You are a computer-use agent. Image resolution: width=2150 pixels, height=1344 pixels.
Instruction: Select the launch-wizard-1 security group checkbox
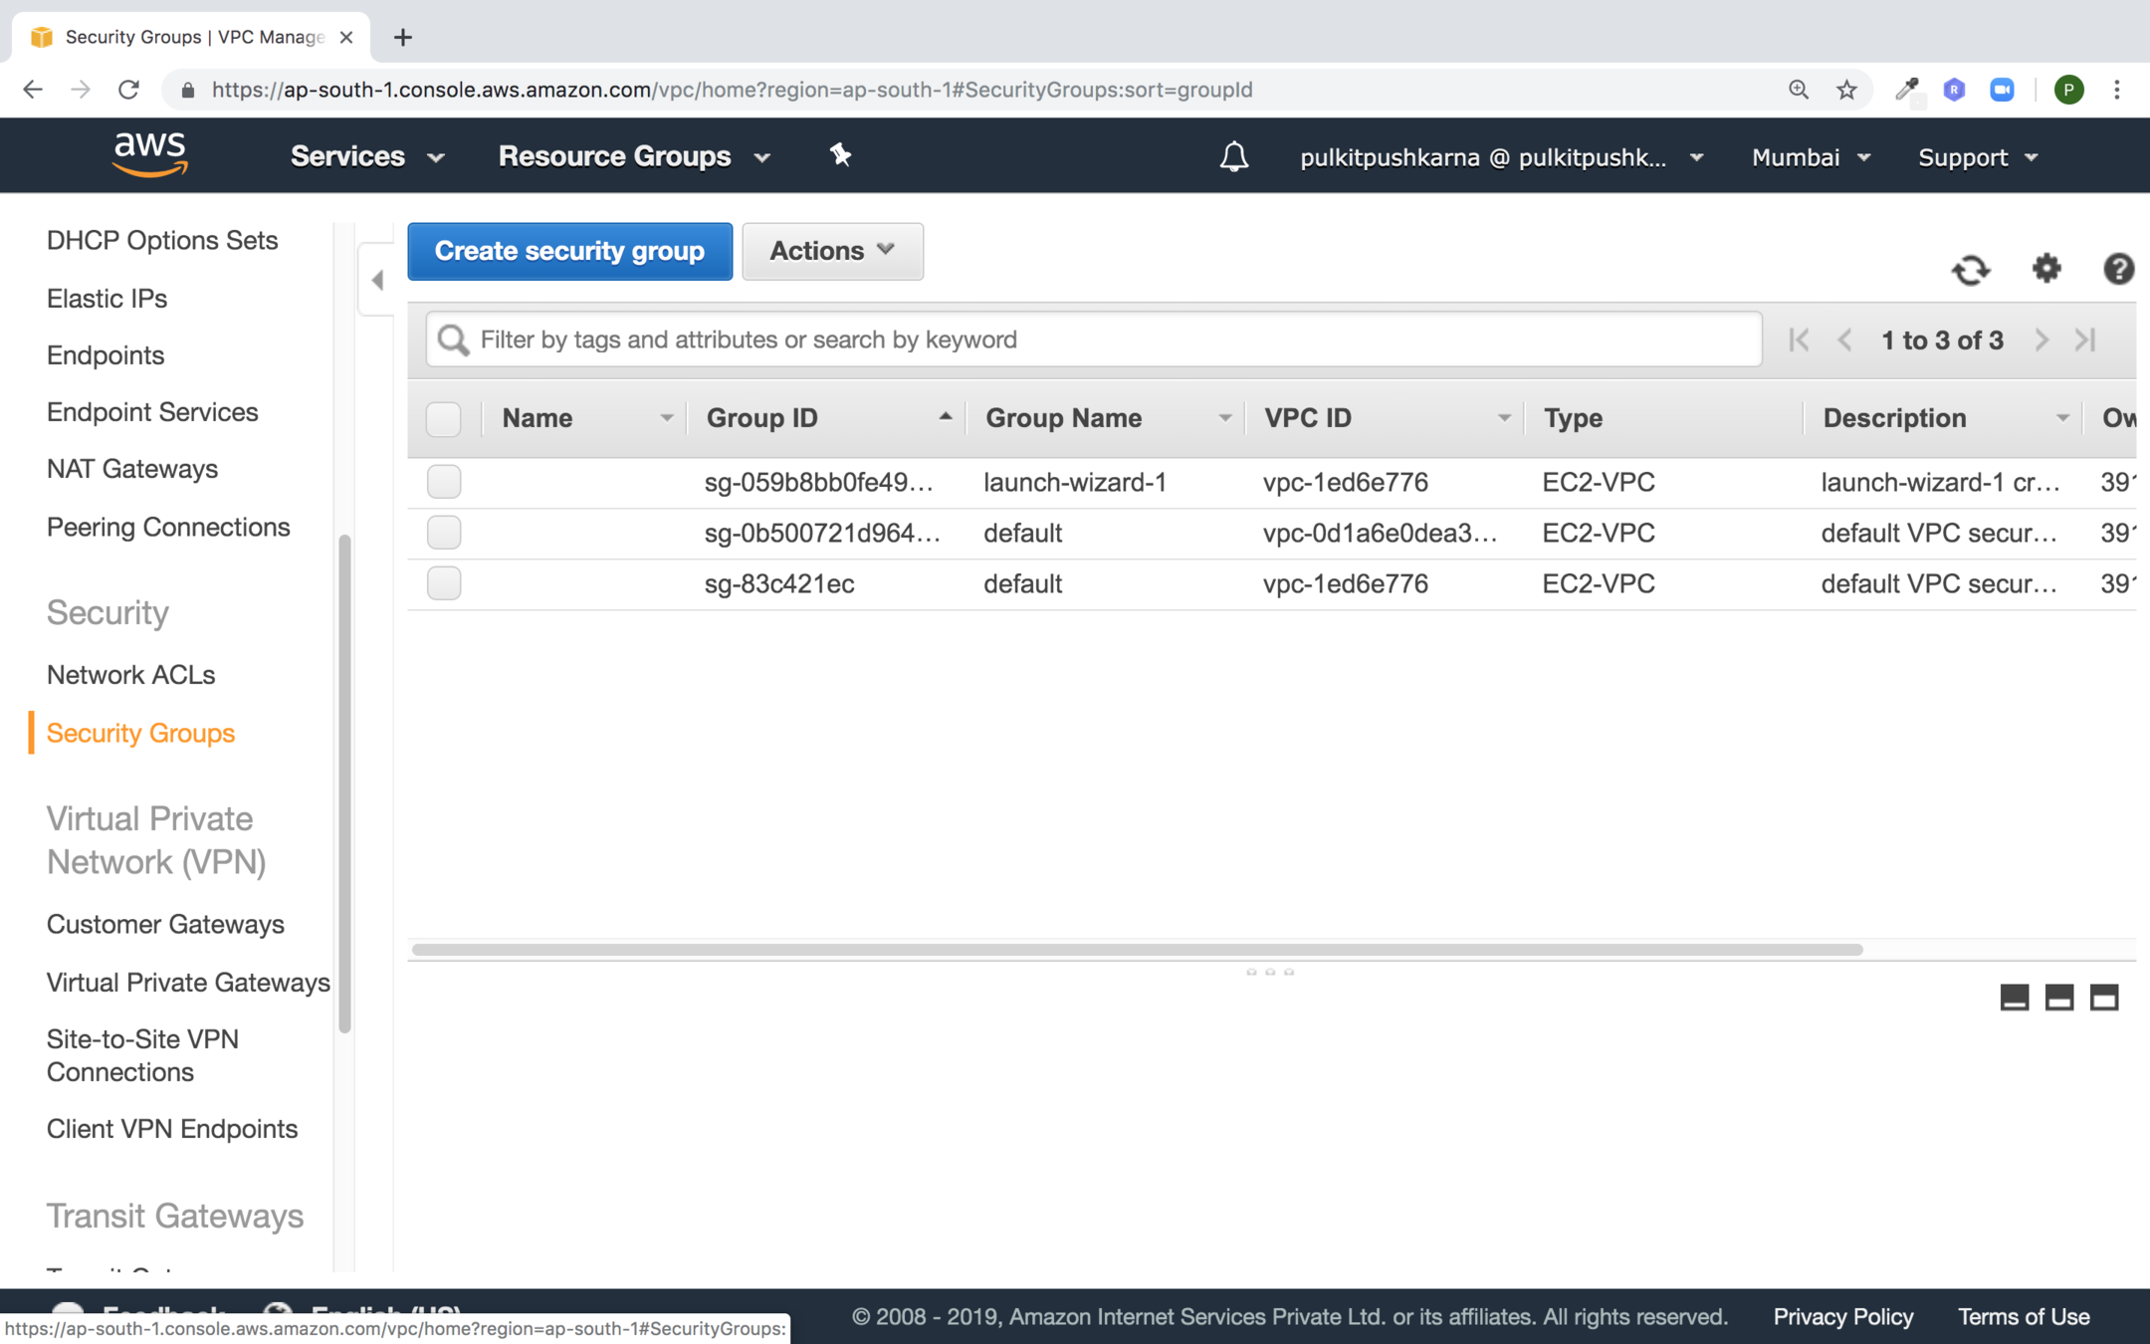[x=444, y=482]
